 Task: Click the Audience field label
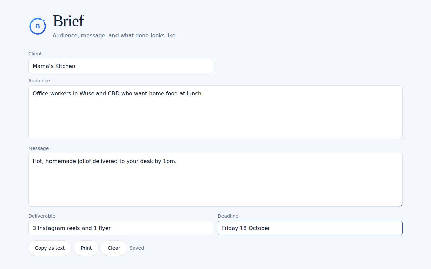[39, 81]
